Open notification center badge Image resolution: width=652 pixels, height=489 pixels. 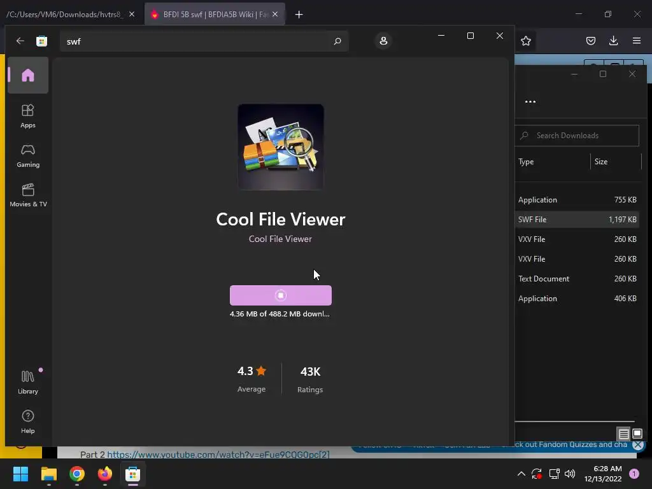point(634,474)
